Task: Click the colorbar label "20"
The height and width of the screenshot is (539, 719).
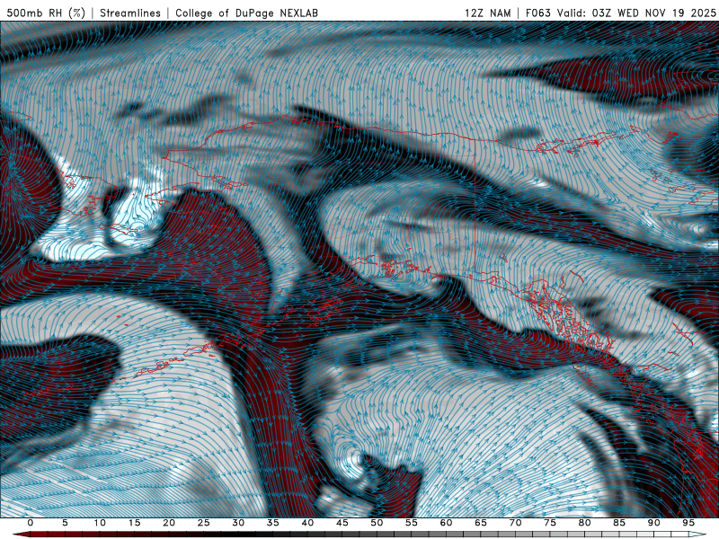Action: pos(169,523)
